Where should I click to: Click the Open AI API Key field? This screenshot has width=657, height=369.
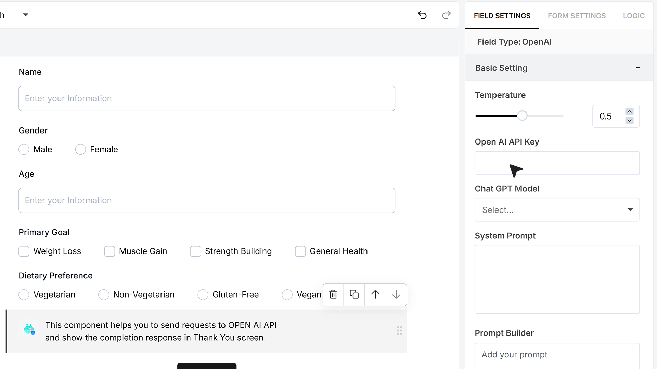pos(557,163)
